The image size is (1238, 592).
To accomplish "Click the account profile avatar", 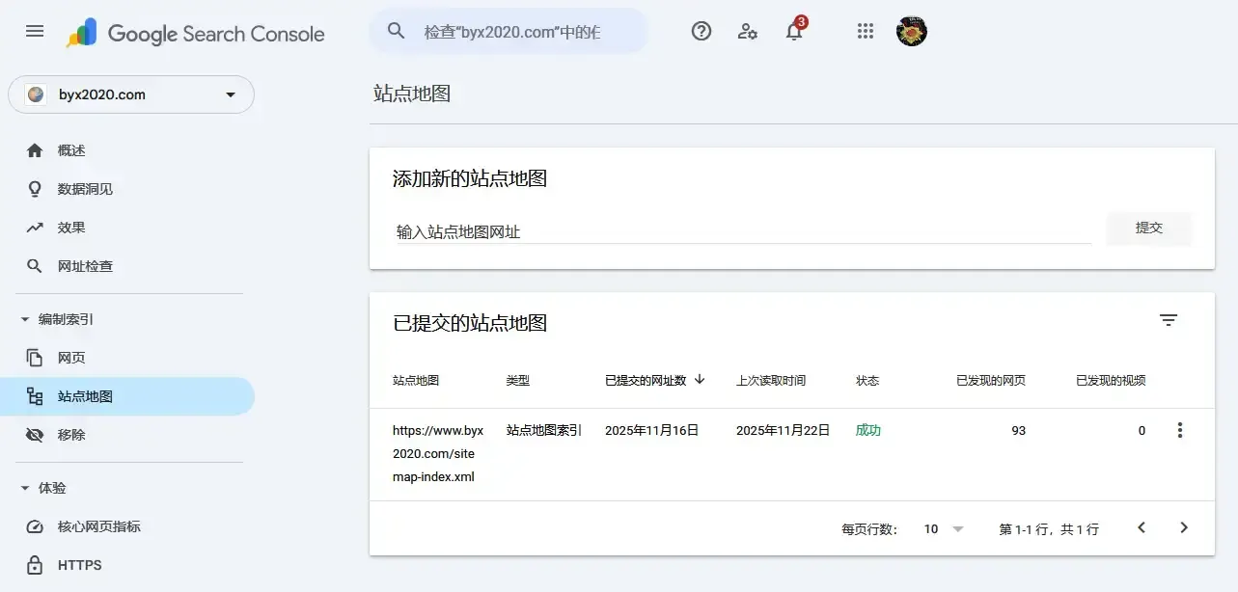I will (x=911, y=31).
